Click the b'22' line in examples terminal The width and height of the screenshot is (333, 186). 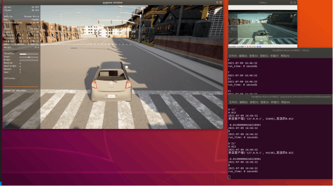point(232,144)
